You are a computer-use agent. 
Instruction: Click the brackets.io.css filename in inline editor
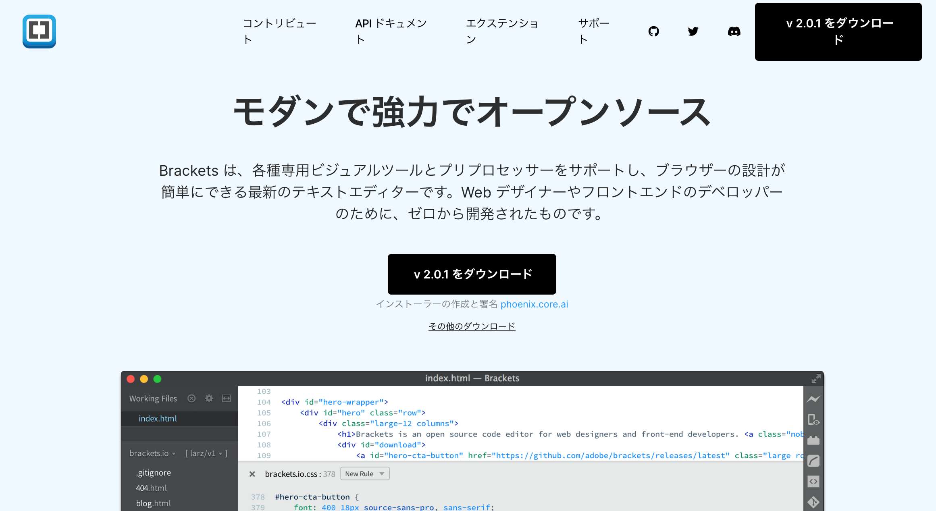(x=291, y=474)
